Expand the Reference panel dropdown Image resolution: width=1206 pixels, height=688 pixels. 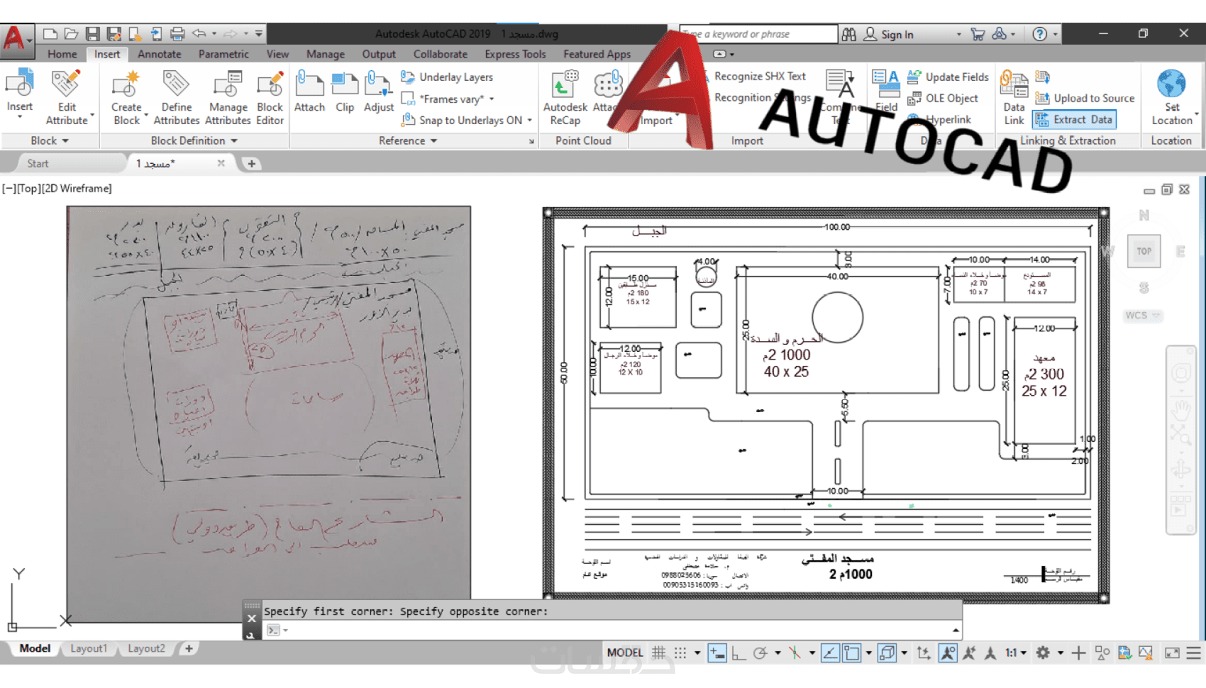coord(408,140)
